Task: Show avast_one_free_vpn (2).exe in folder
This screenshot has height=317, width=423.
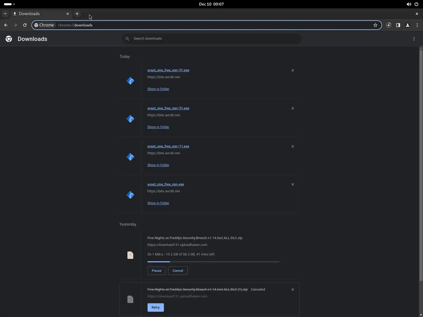Action: 158,127
